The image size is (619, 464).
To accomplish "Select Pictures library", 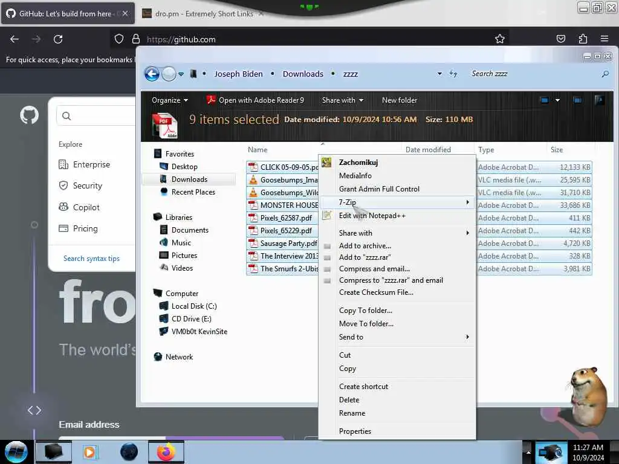I will coord(178,255).
